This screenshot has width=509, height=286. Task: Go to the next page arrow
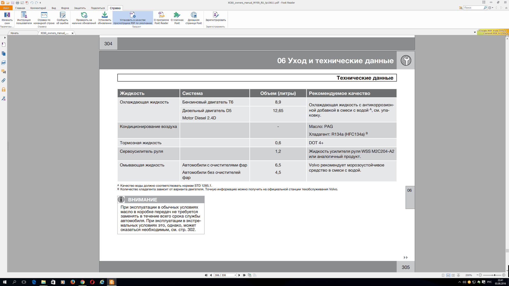click(239, 275)
